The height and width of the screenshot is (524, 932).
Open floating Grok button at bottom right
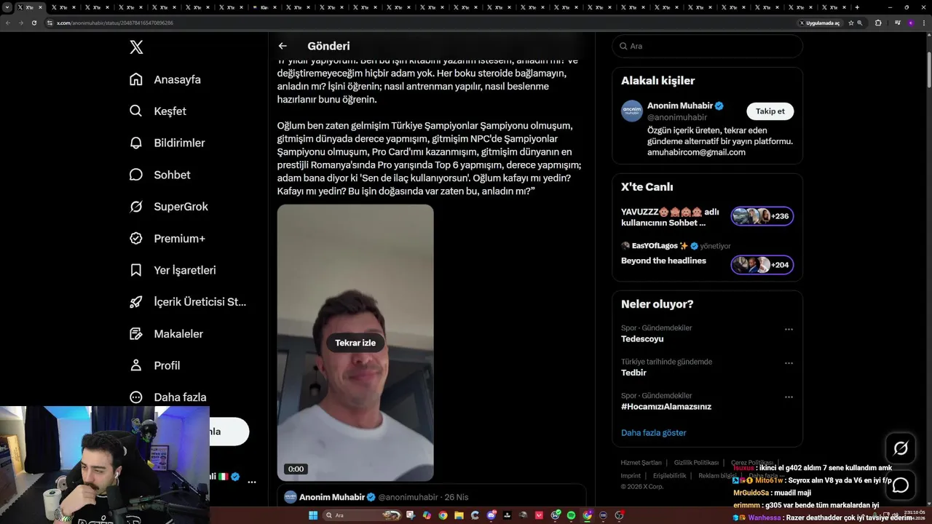[901, 448]
